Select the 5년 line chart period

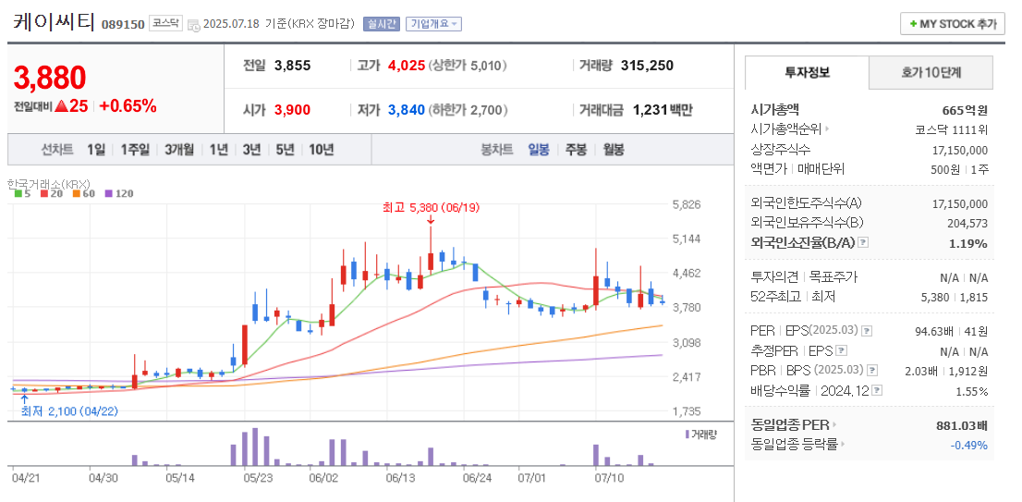[x=285, y=149]
